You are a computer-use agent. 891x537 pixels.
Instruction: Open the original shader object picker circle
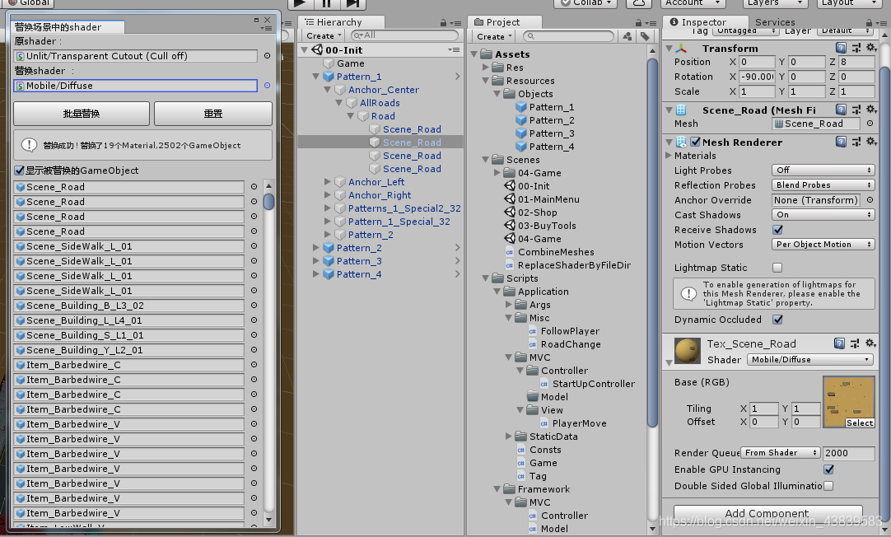tap(267, 56)
